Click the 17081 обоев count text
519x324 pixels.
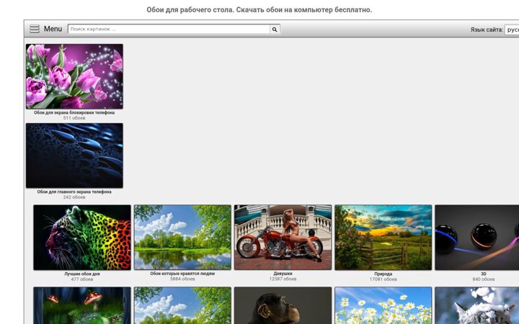383,279
